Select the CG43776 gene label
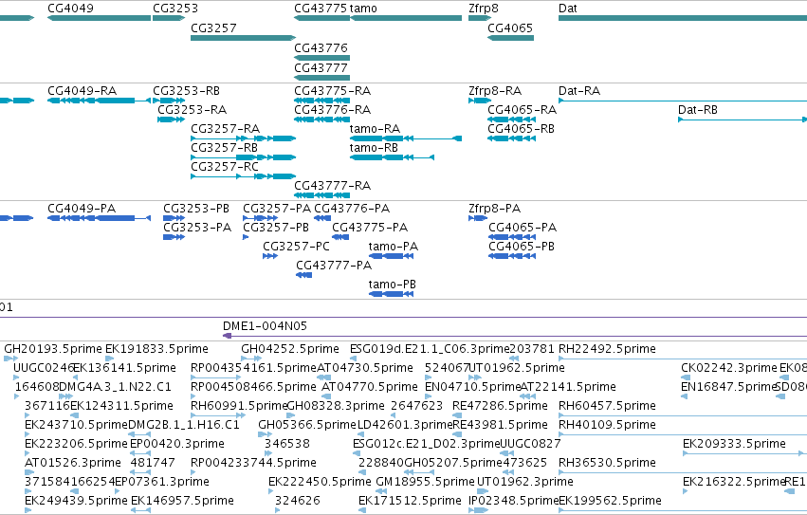This screenshot has width=807, height=515. click(x=321, y=47)
